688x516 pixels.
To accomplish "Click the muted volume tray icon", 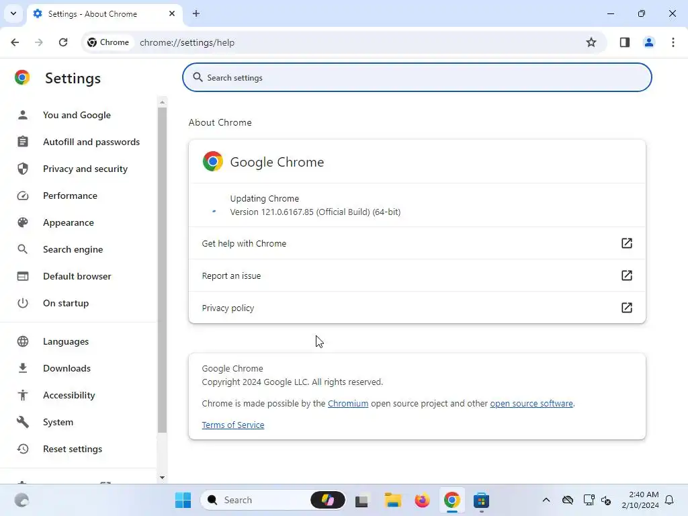I will click(606, 500).
